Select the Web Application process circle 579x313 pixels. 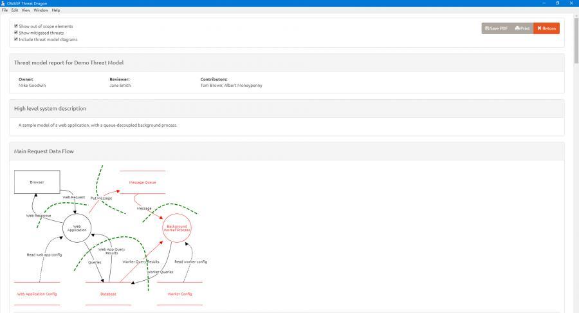77,228
